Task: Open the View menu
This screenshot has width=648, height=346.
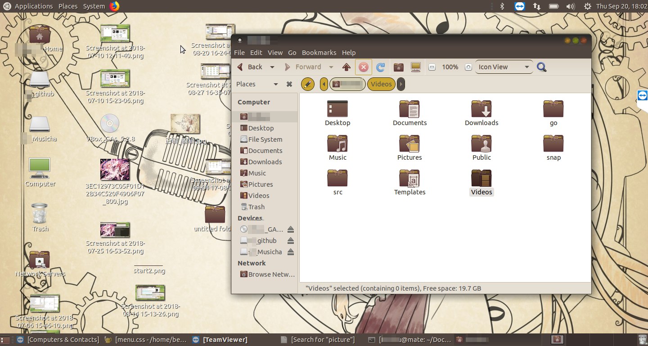Action: click(275, 53)
